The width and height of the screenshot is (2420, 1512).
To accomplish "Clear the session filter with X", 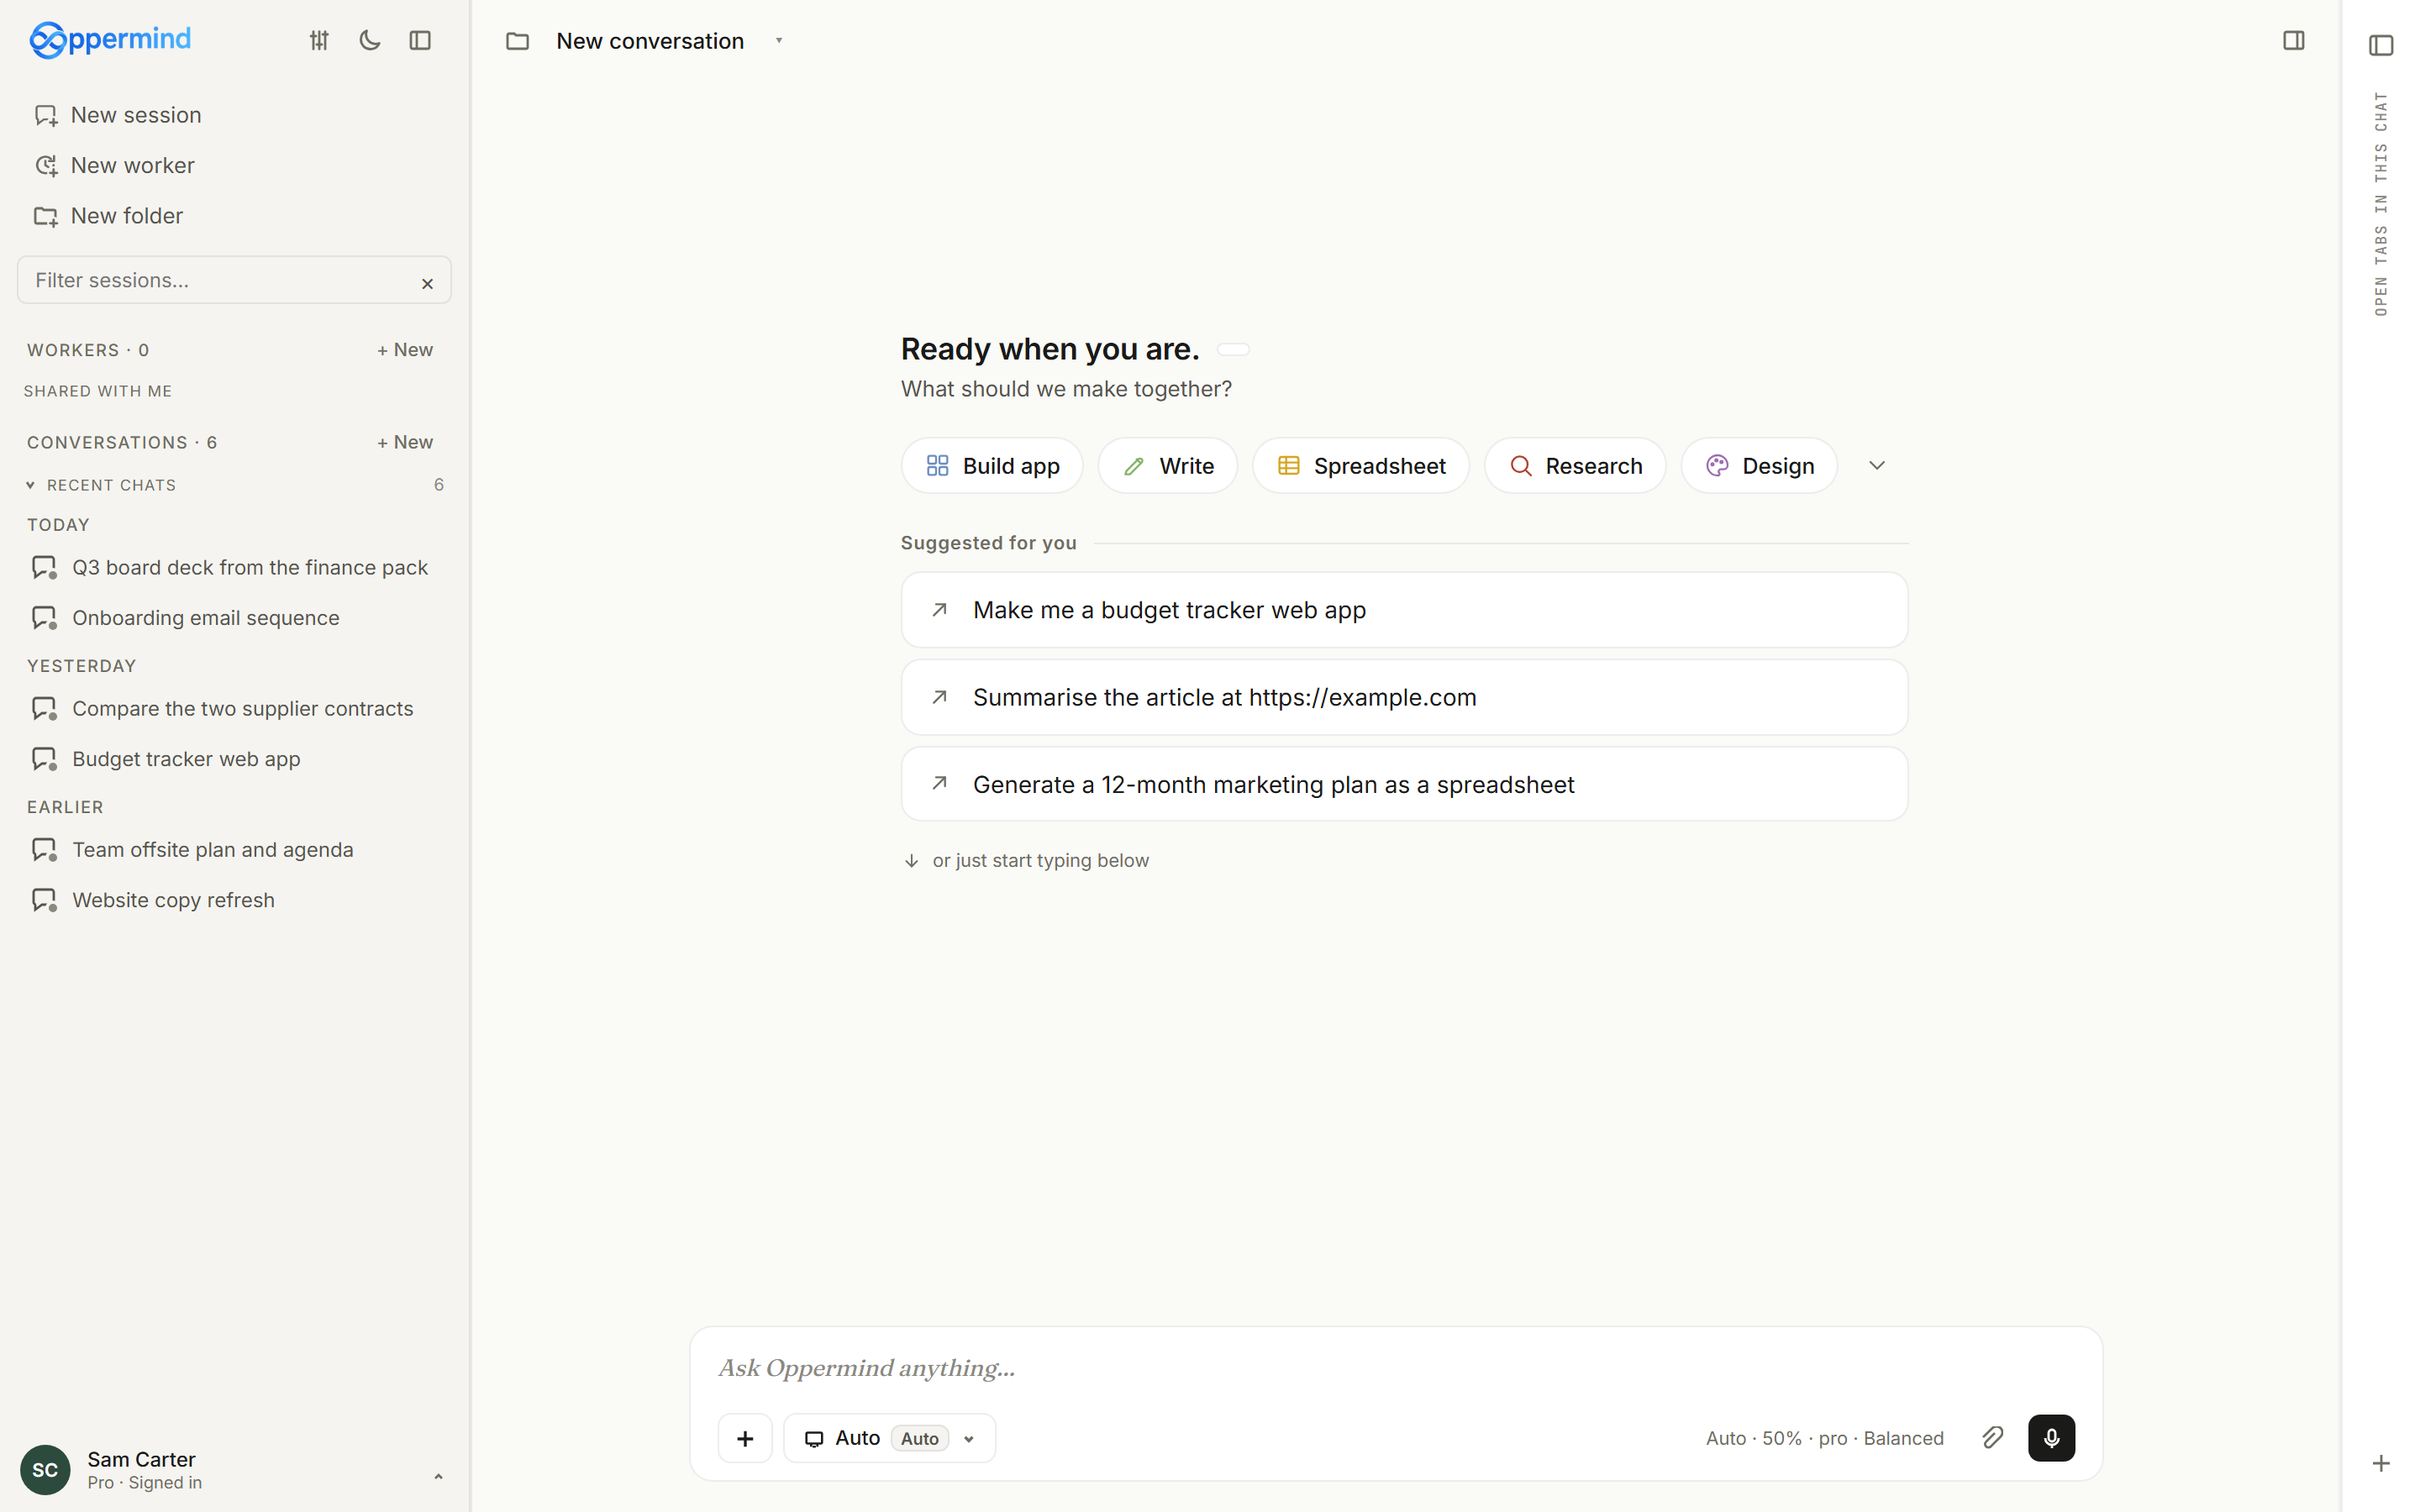I will pyautogui.click(x=427, y=284).
